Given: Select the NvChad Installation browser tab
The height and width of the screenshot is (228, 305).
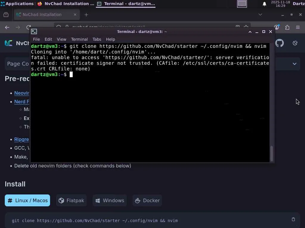Looking at the screenshot, I should 47,15.
